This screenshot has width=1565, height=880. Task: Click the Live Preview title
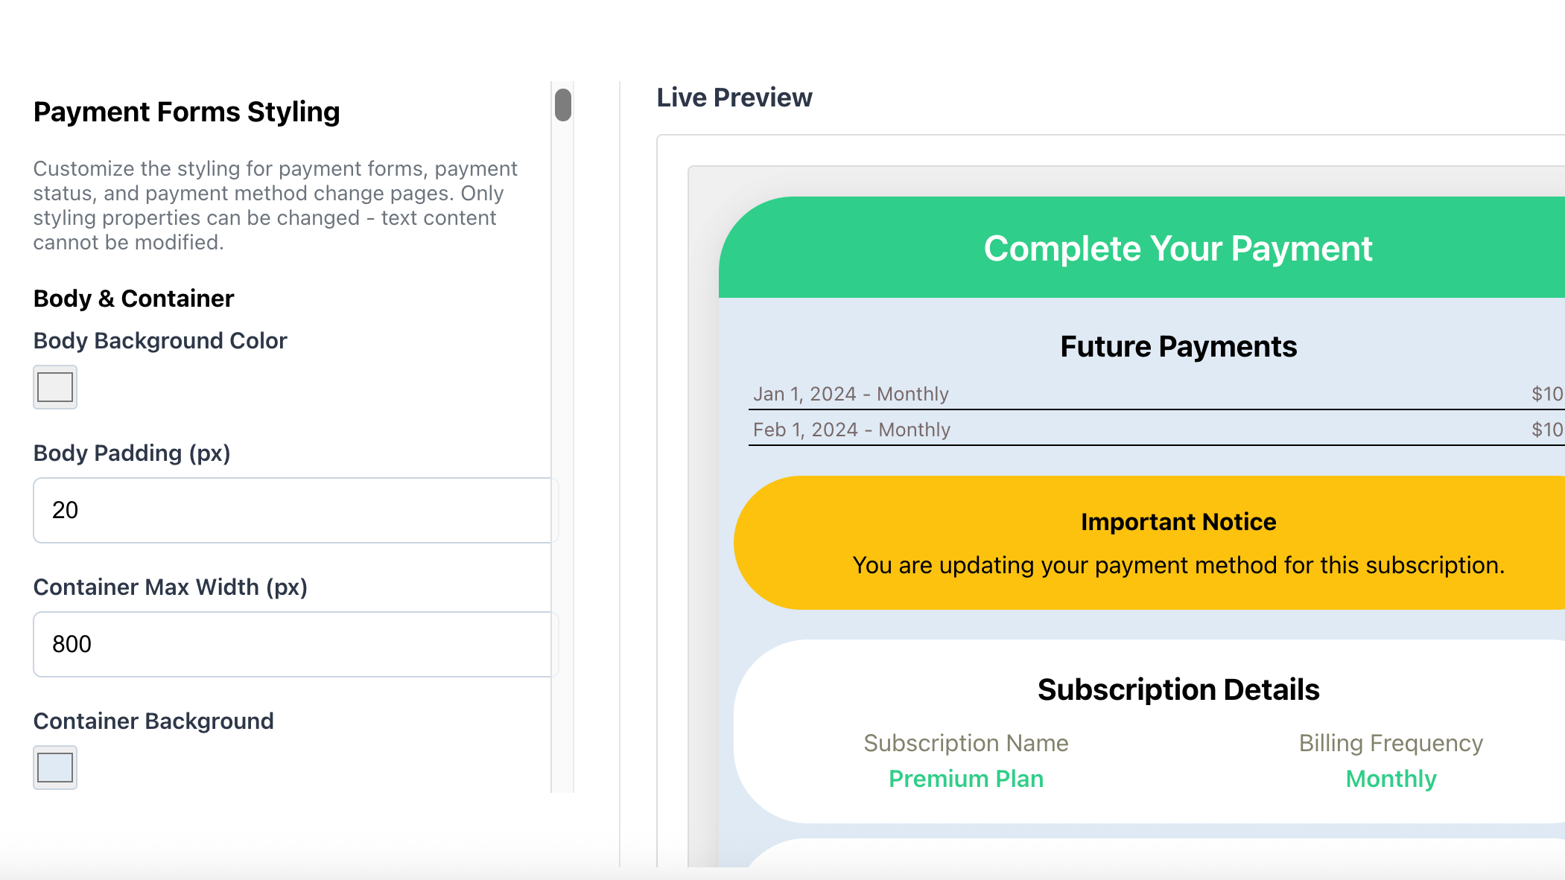coord(734,98)
